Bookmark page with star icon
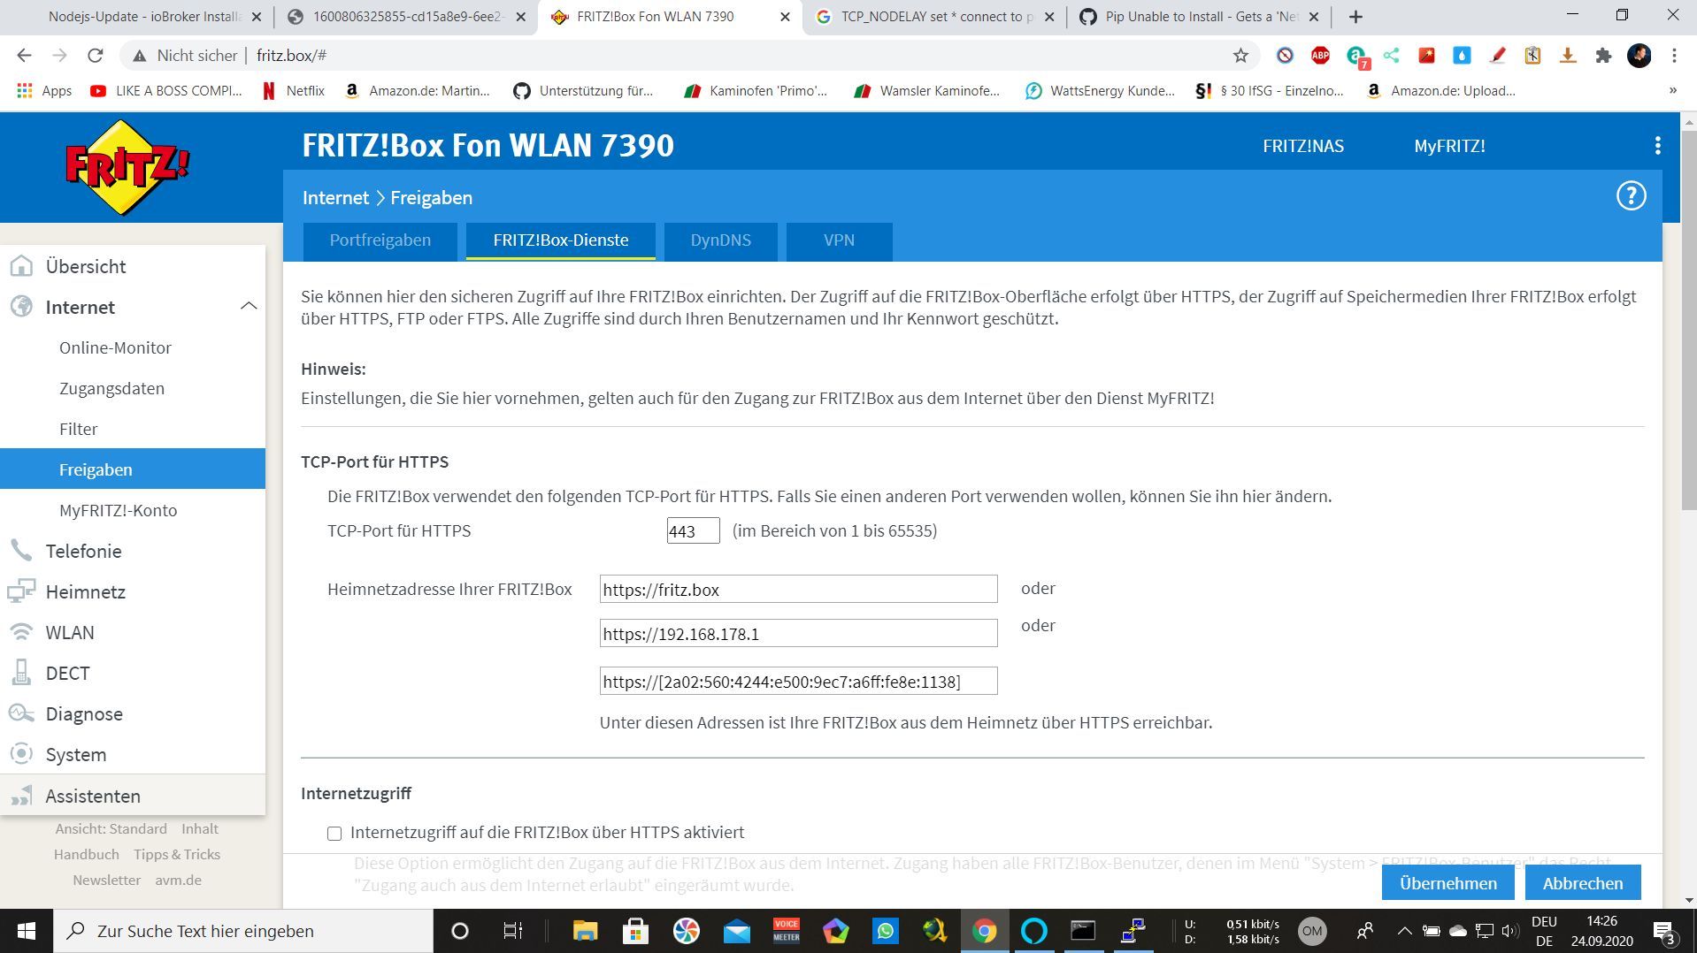Viewport: 1697px width, 953px height. click(x=1240, y=56)
